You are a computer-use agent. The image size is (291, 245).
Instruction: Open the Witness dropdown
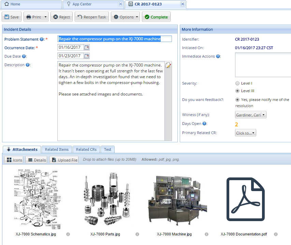(x=250, y=115)
